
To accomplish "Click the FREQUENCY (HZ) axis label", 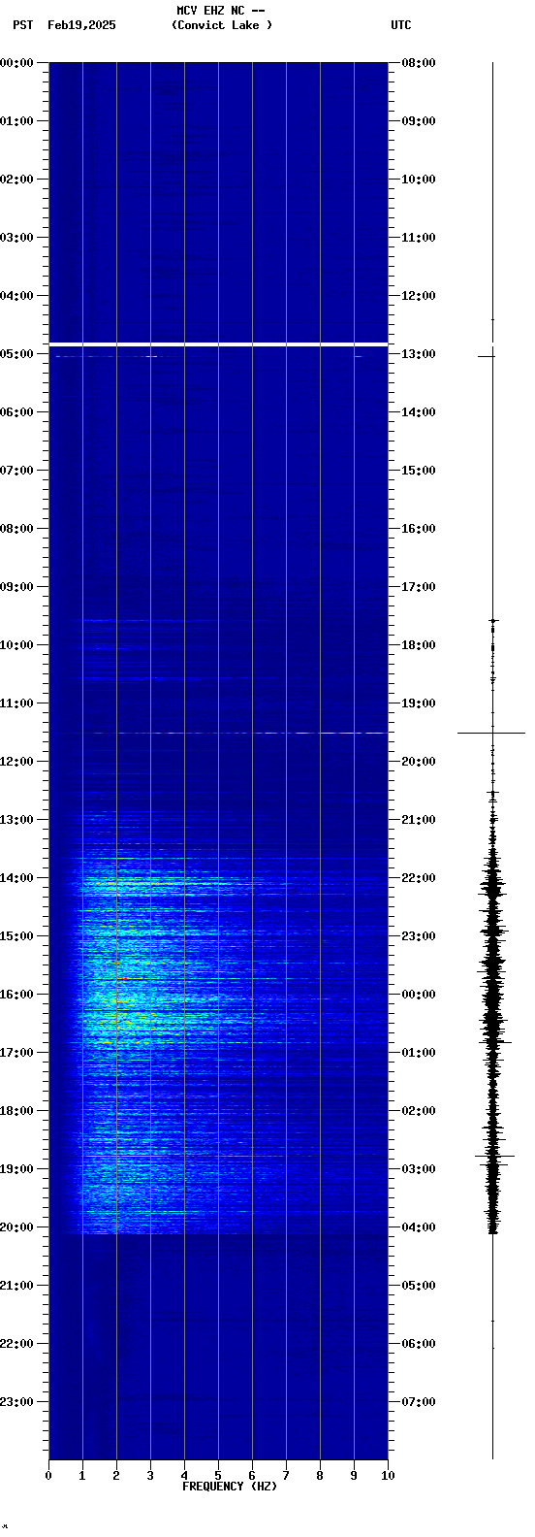I will [230, 1487].
